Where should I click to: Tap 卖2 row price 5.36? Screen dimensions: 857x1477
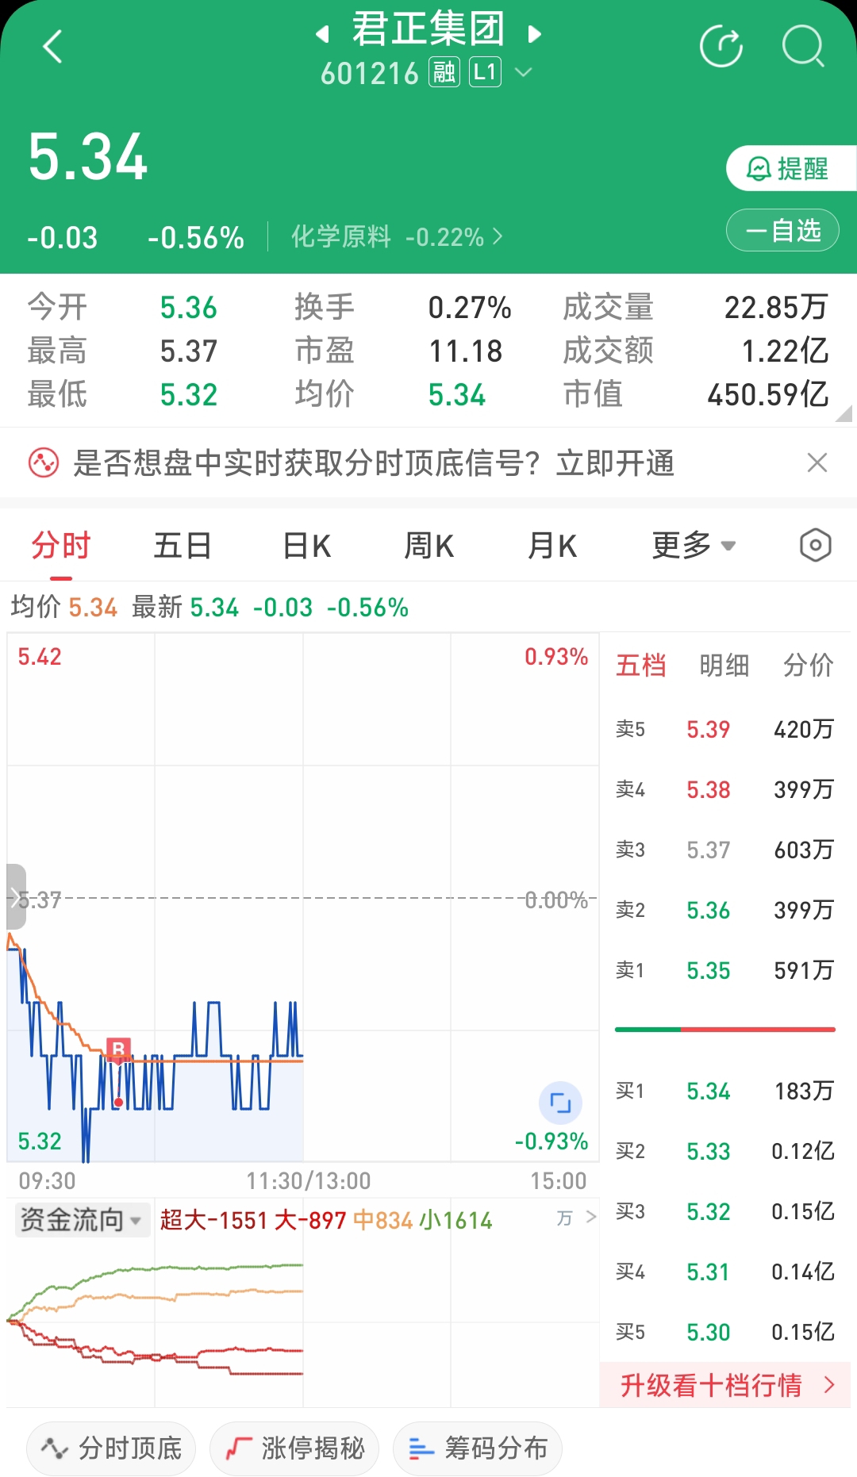coord(708,910)
